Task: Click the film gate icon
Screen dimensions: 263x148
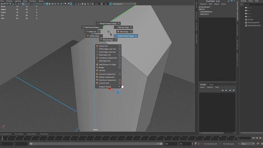Action: click(26, 4)
